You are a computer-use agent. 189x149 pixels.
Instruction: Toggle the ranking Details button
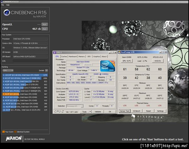point(47,70)
